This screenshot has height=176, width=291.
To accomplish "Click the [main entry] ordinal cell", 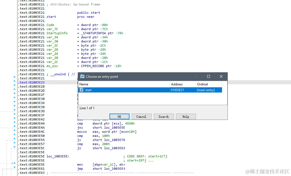I will [x=206, y=90].
